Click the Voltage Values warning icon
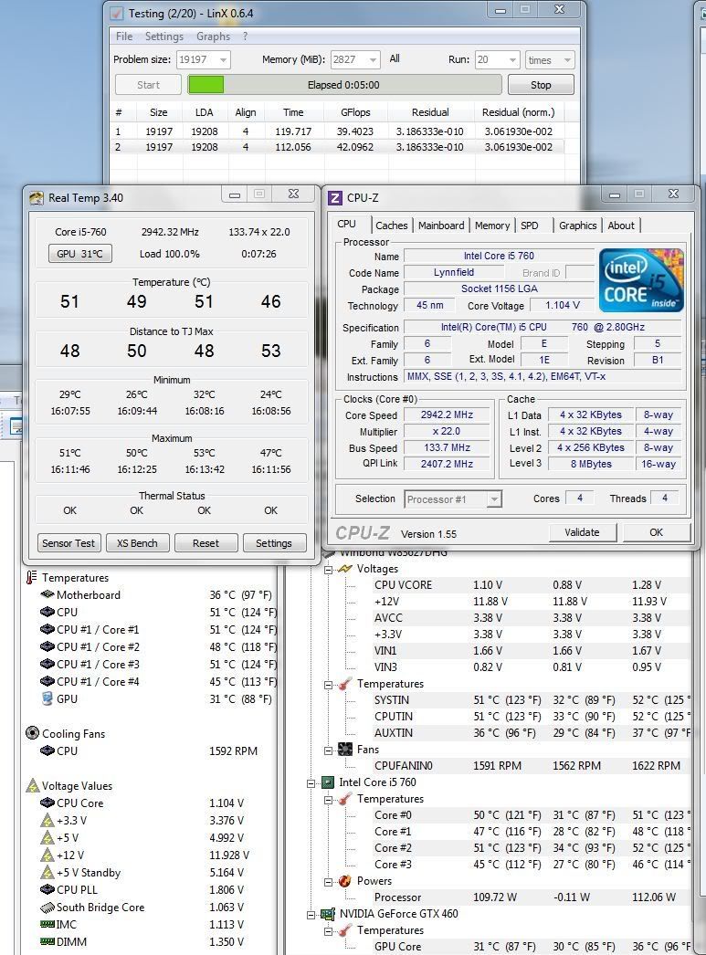This screenshot has width=706, height=955. (33, 786)
